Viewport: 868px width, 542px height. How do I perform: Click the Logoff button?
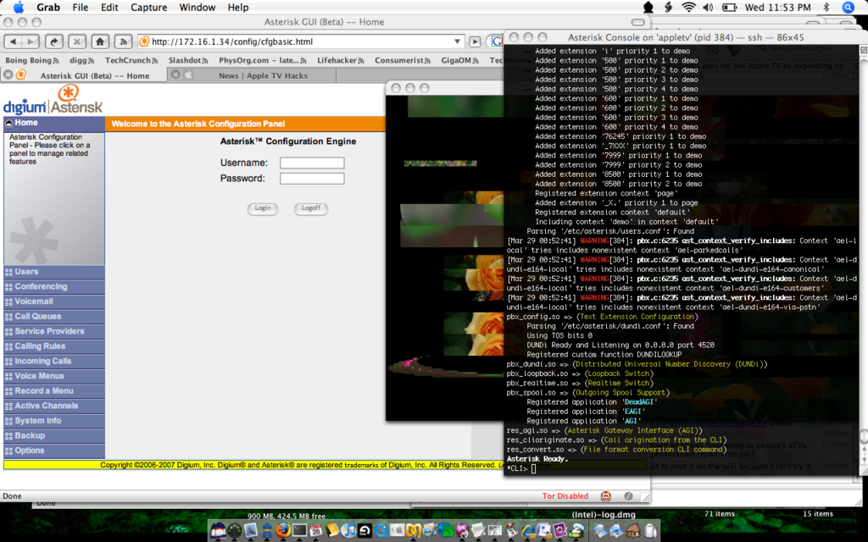tap(311, 208)
